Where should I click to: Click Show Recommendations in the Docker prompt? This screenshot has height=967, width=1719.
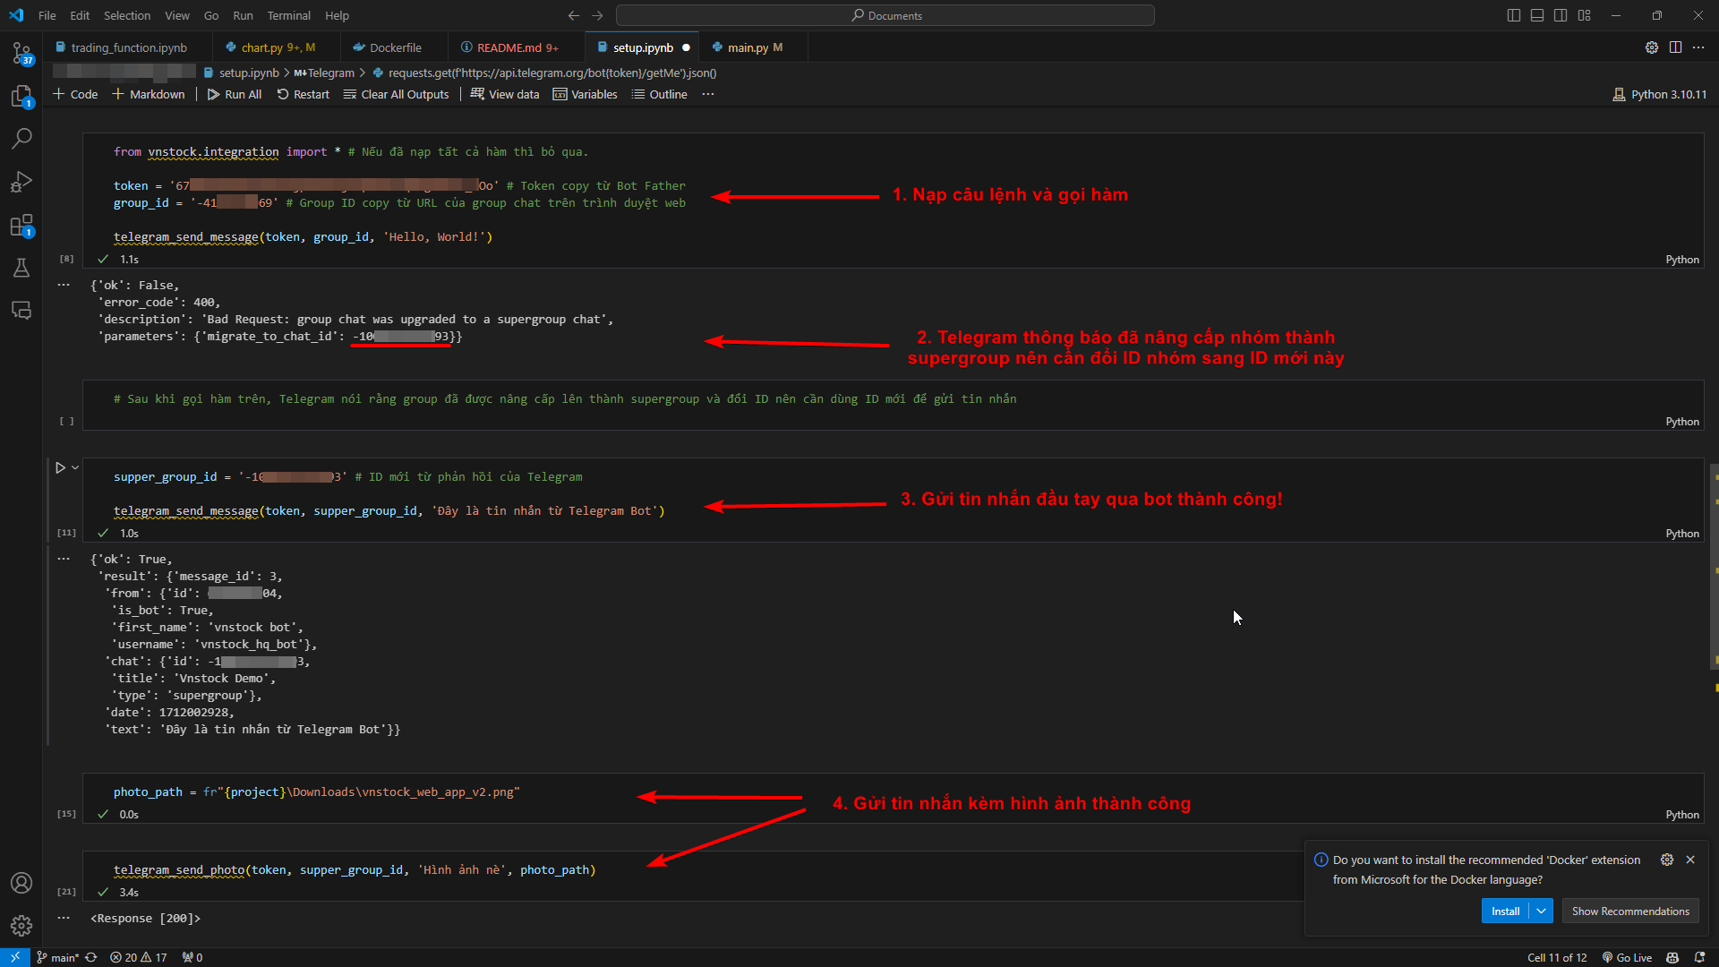[x=1630, y=911]
